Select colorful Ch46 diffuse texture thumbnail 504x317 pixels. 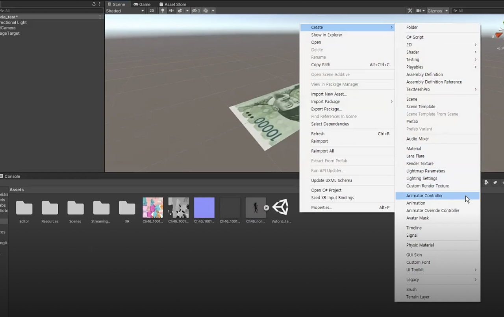[x=153, y=208]
